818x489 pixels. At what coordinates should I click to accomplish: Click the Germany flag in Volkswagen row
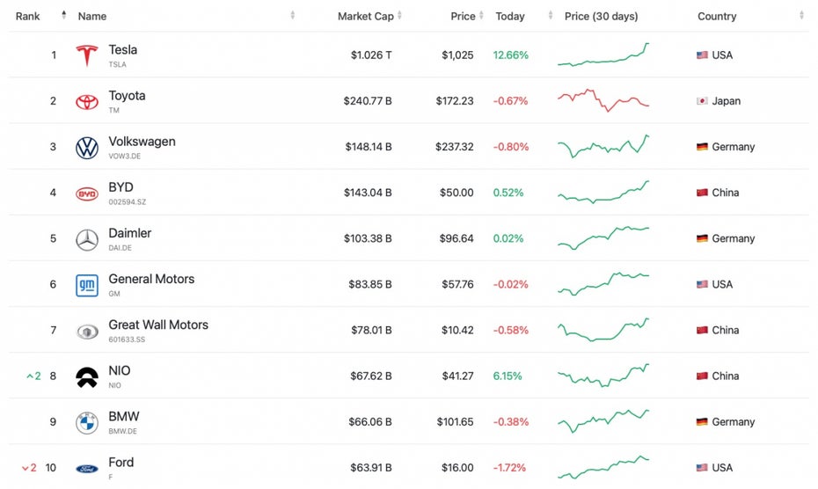click(702, 147)
